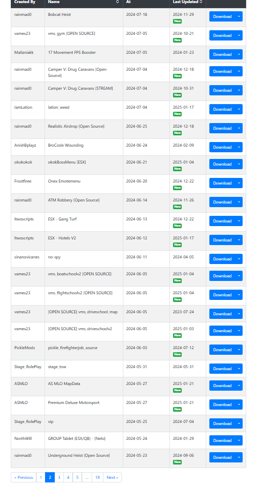Download ESX - Hotels V2
The height and width of the screenshot is (485, 259).
pyautogui.click(x=222, y=240)
